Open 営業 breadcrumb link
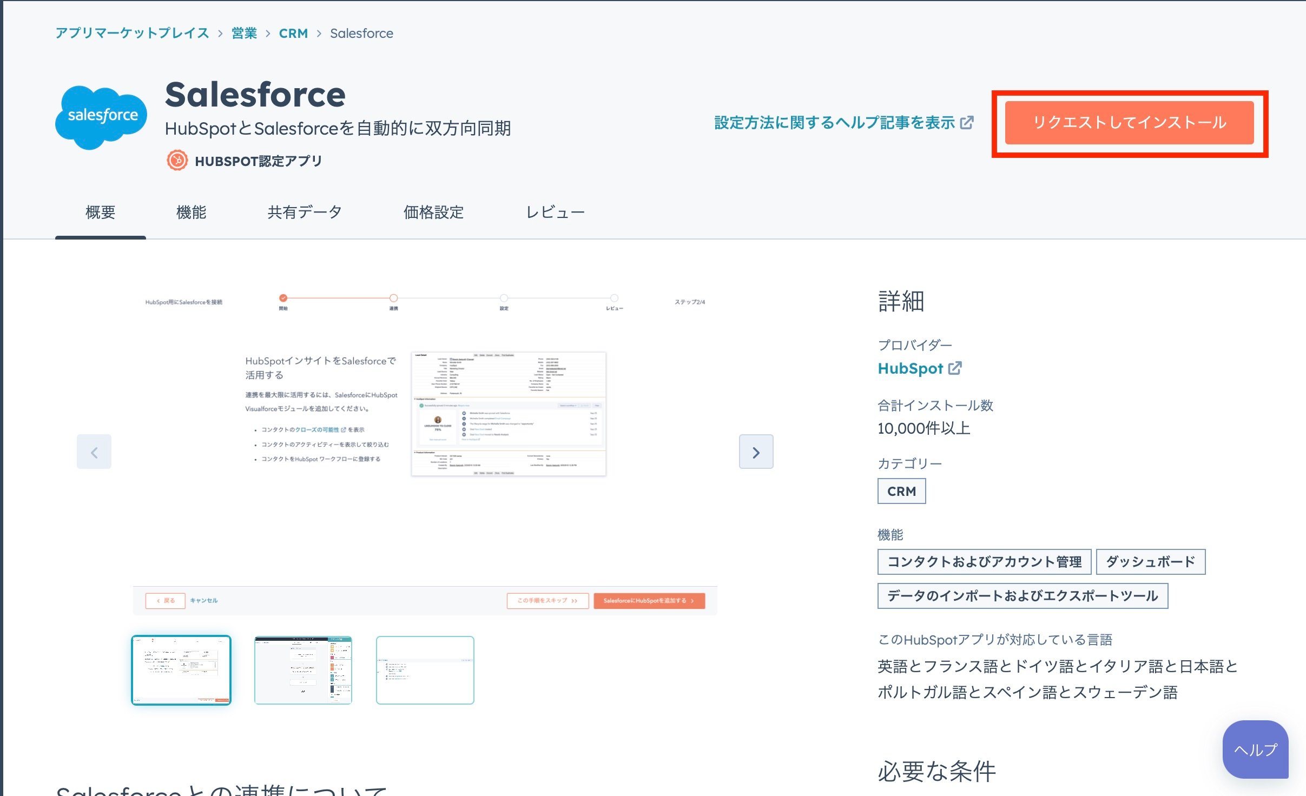1306x796 pixels. tap(244, 33)
